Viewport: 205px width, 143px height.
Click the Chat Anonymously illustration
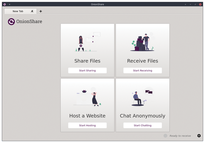tap(142, 96)
